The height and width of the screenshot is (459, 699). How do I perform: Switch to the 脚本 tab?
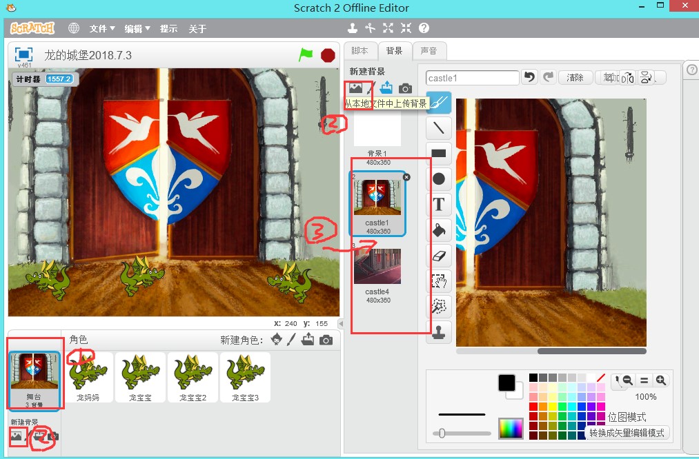pos(360,51)
